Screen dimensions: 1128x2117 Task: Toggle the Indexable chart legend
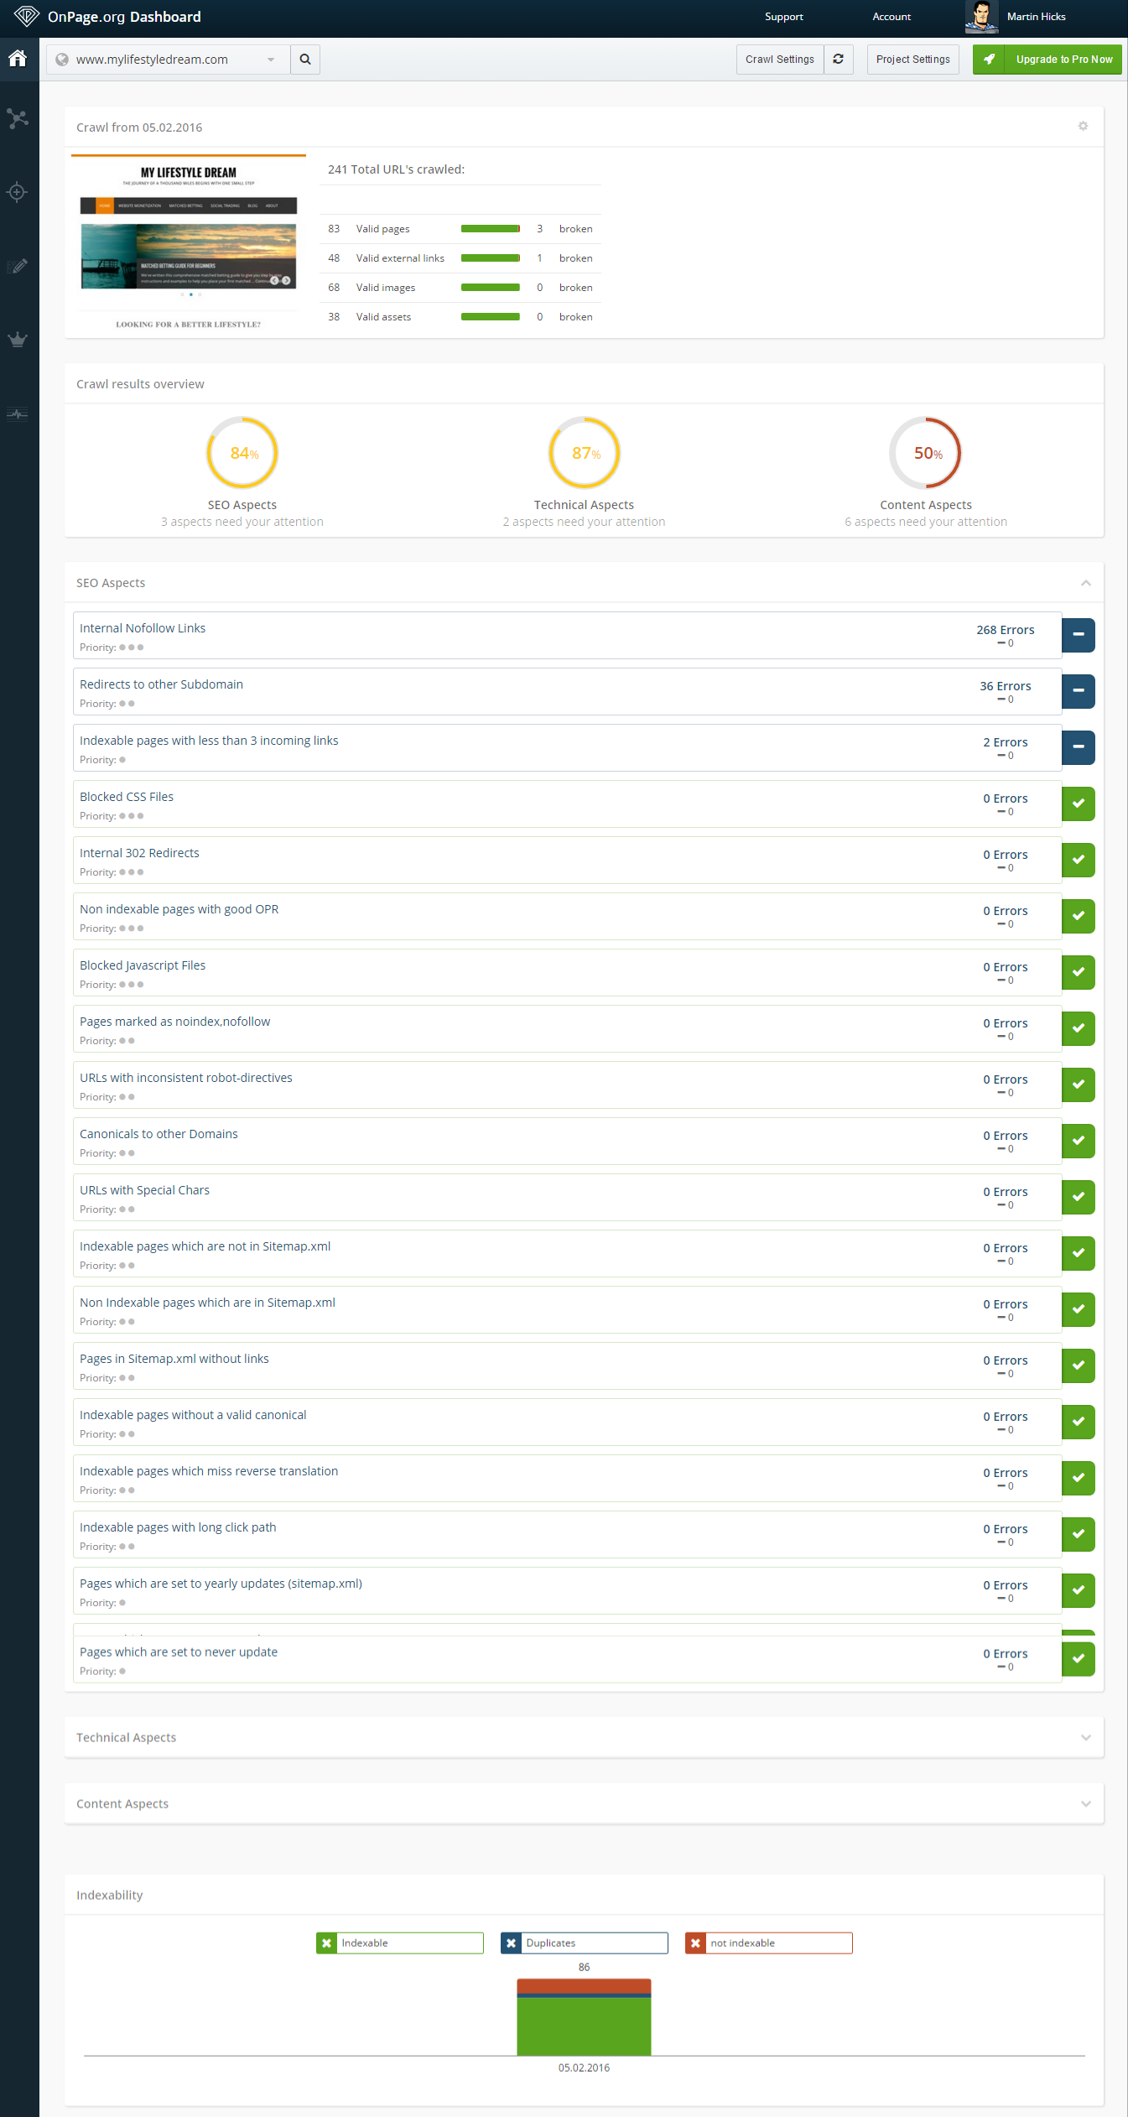tap(400, 1943)
